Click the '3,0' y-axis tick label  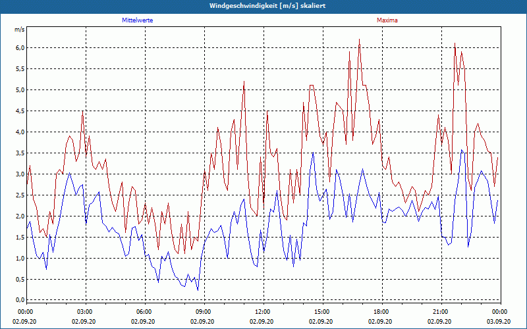point(20,174)
